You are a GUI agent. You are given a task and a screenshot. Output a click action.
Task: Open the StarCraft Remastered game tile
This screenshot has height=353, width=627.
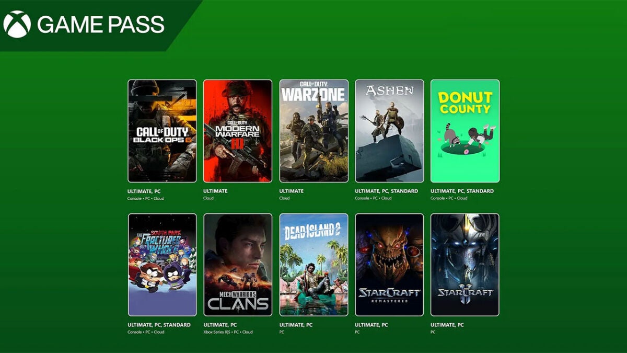tap(389, 265)
